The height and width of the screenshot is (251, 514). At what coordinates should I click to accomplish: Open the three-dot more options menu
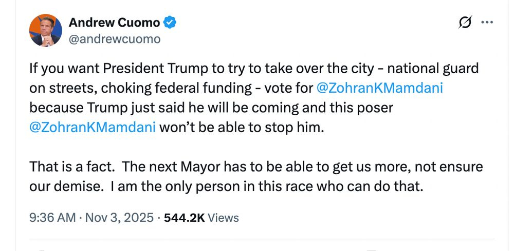[x=486, y=23]
